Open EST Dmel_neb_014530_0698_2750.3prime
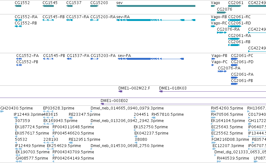Image resolution: width=266 pixels, height=163 pixels. point(127,146)
